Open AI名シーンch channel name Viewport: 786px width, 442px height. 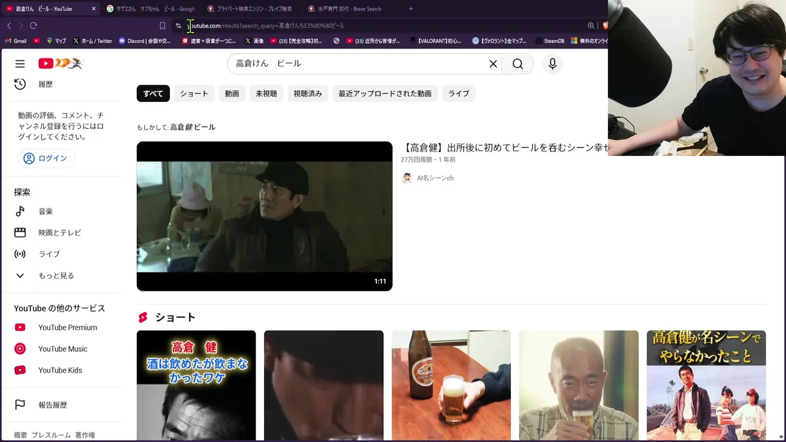pos(435,178)
